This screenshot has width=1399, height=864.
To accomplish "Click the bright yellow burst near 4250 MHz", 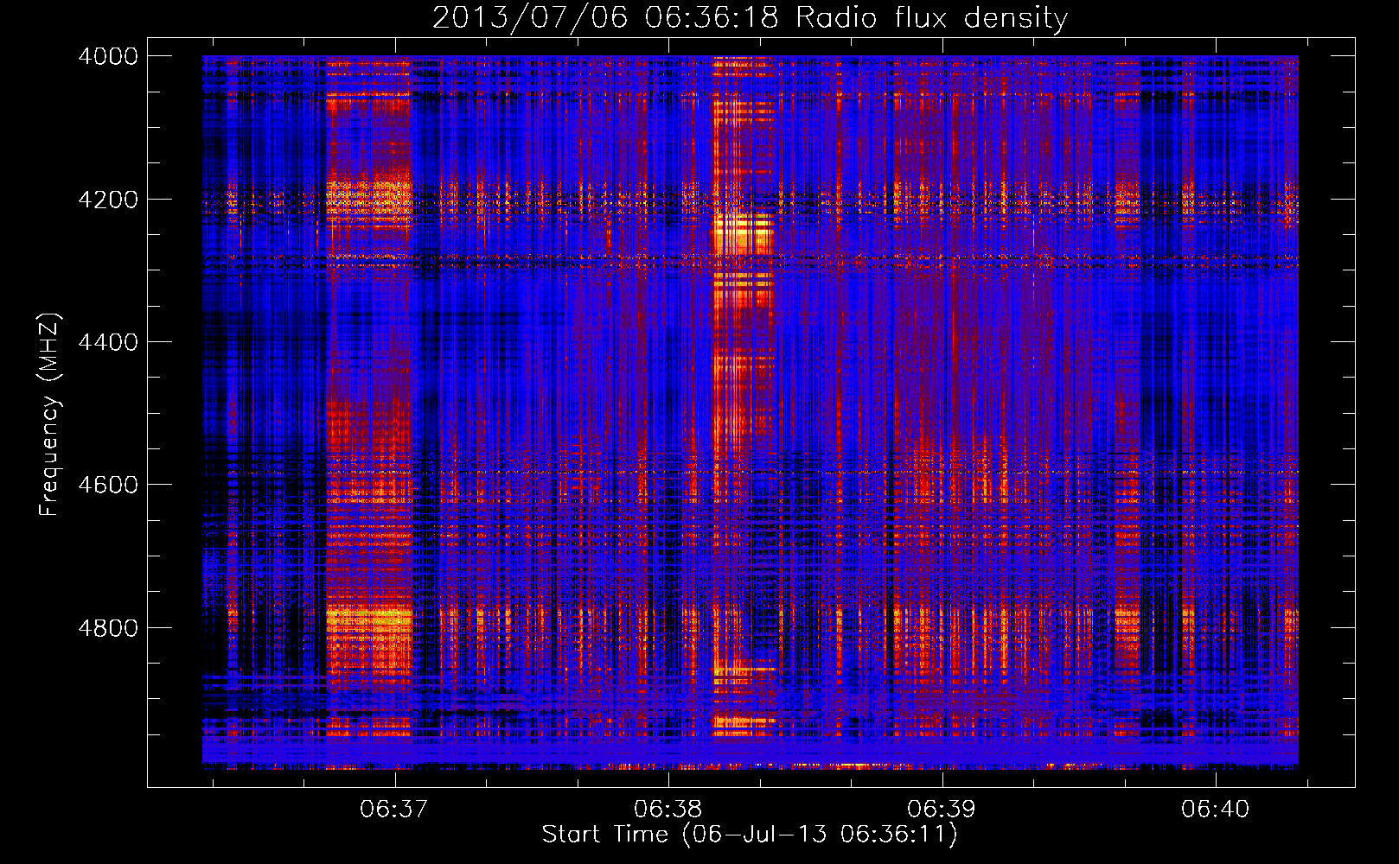I will [743, 234].
